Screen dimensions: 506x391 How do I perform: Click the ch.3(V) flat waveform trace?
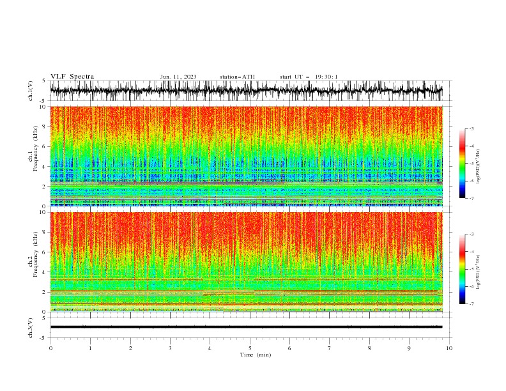246,327
